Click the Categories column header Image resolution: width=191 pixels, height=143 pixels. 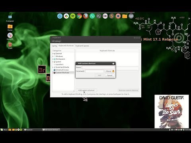(x=63, y=51)
